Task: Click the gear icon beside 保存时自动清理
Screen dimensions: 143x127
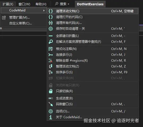Action: pyautogui.click(x=51, y=29)
